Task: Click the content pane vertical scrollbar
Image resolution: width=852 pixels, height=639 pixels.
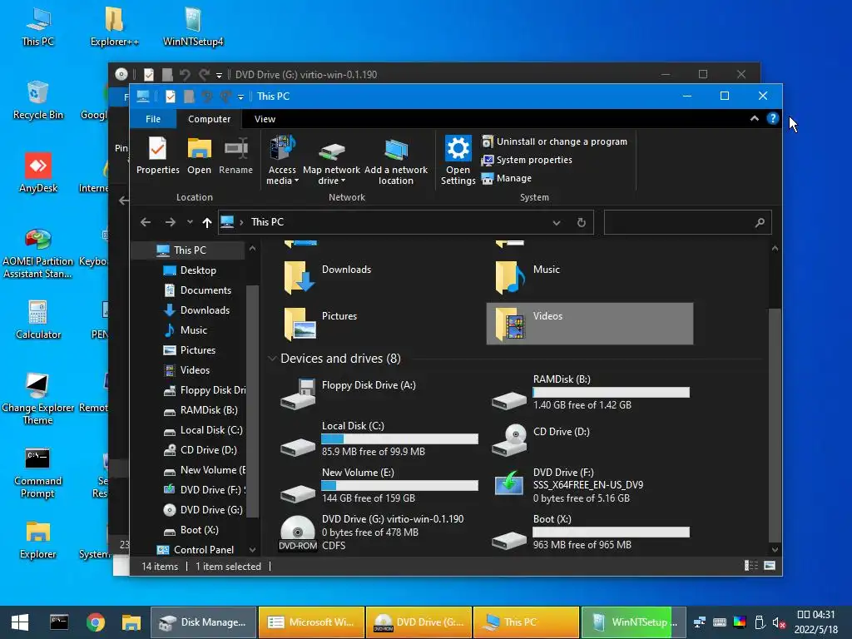Action: pyautogui.click(x=775, y=424)
